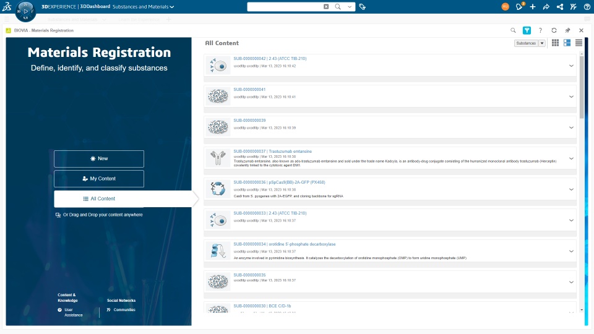The height and width of the screenshot is (334, 594).
Task: Click the New button
Action: (99, 159)
